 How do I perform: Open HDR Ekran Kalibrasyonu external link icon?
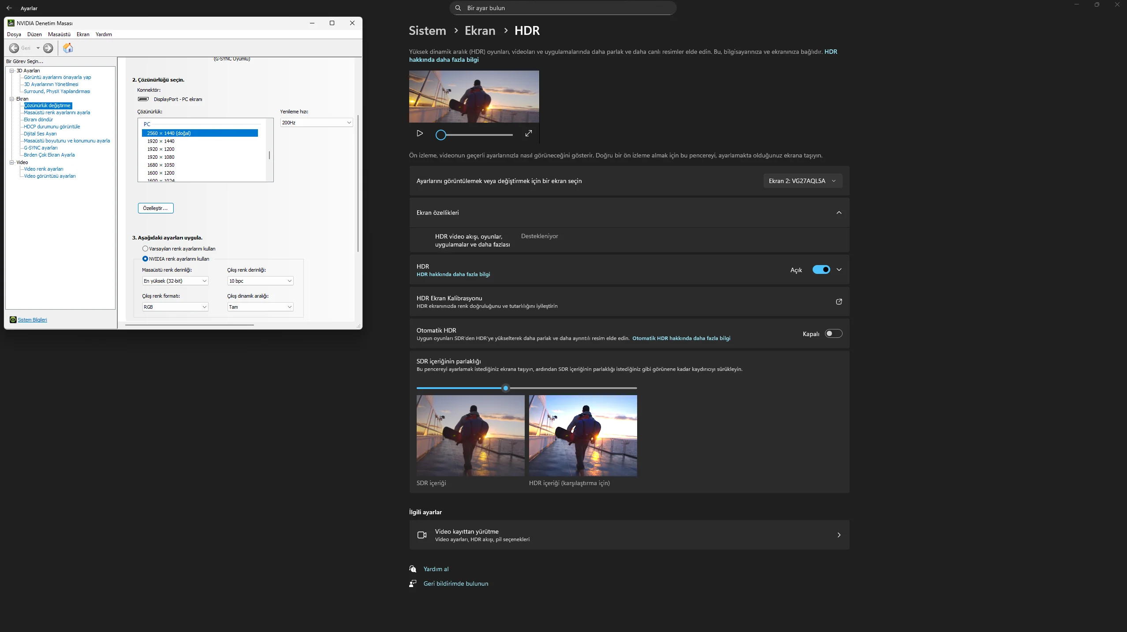(839, 302)
